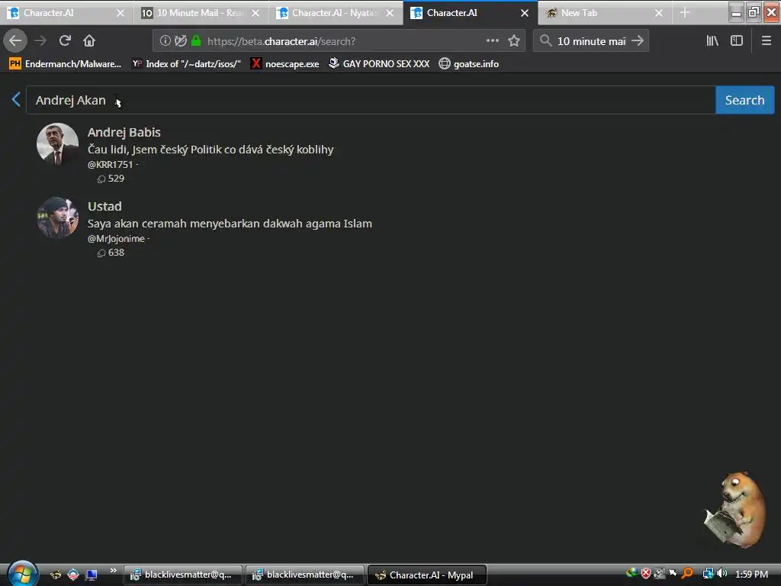
Task: Open Index of /~dartz/isos/ bookmark
Action: click(x=186, y=64)
